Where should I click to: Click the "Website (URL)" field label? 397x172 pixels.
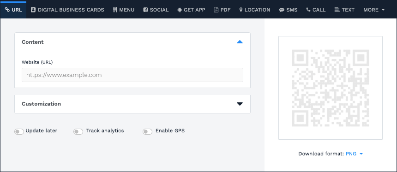point(37,62)
